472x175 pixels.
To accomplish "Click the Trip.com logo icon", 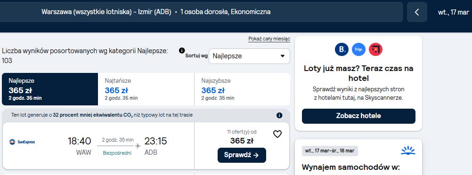I will click(x=358, y=49).
